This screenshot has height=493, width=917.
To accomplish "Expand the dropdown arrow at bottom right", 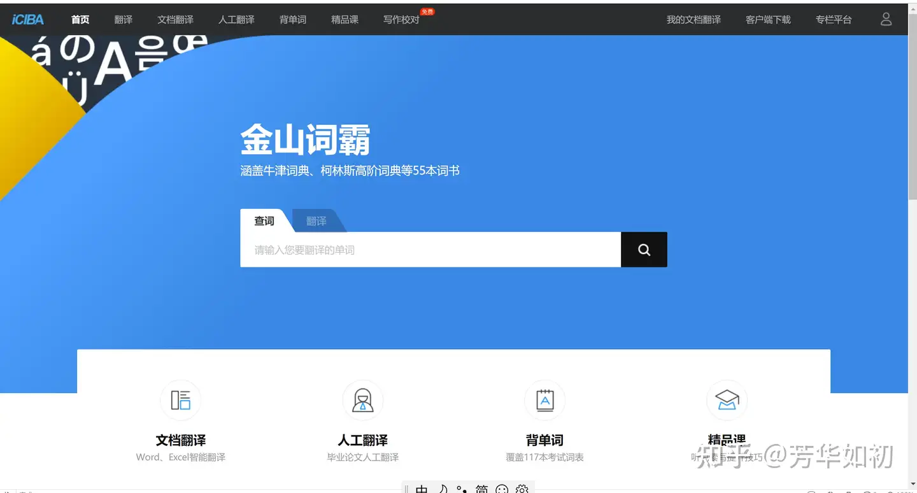I will [x=913, y=484].
